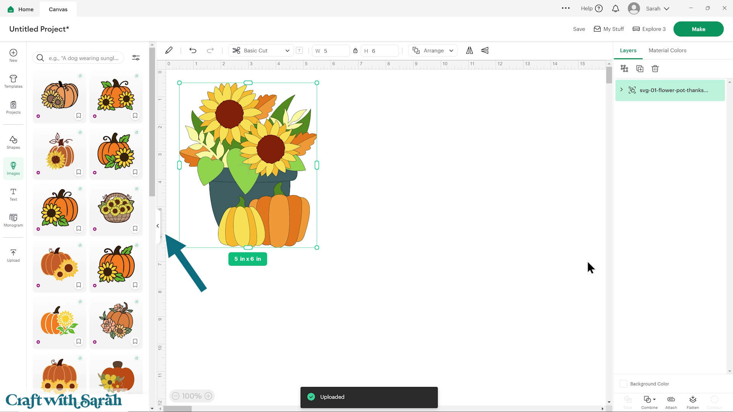
Task: Duplicate the selected layer
Action: coord(640,69)
